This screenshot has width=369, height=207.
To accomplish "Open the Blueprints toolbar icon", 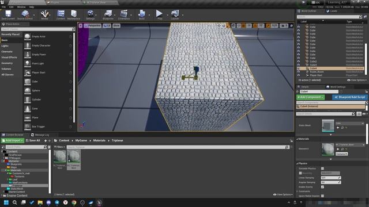I will coord(108,15).
